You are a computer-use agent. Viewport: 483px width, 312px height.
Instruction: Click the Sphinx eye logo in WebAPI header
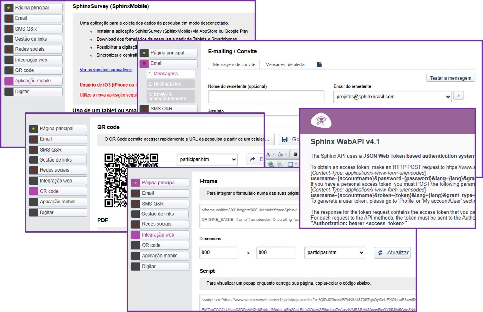321,120
